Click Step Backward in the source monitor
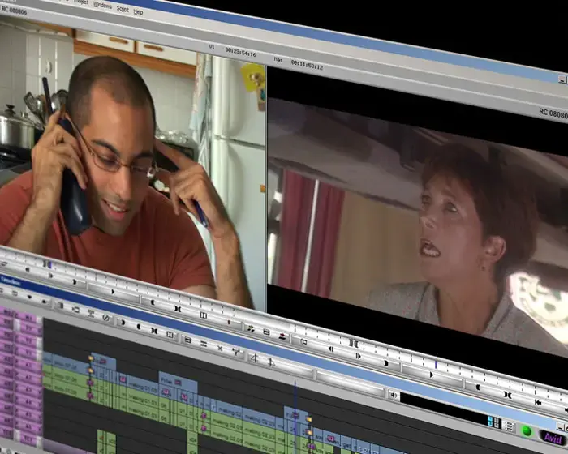568x454 pixels. (x=27, y=269)
